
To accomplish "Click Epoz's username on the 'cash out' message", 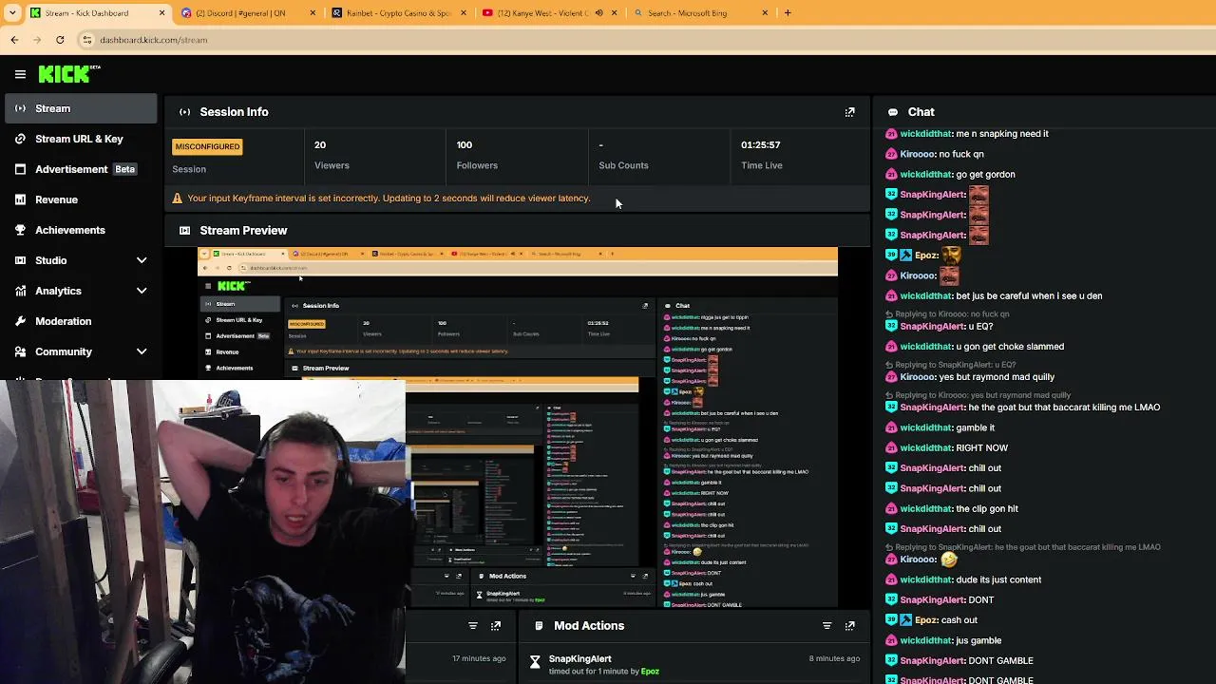I will [925, 620].
